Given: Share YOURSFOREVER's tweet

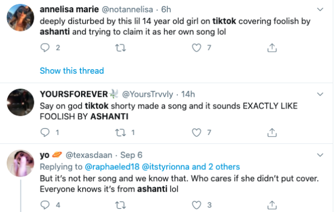Looking at the screenshot, I should (x=272, y=132).
